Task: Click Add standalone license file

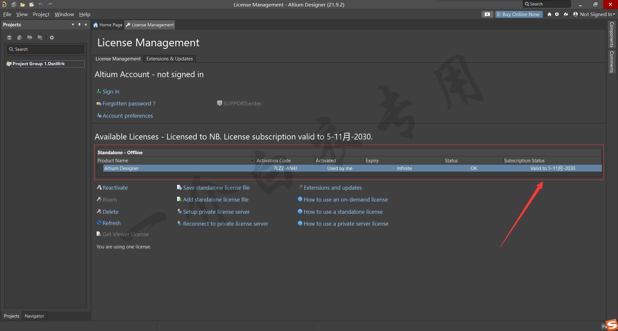Action: pyautogui.click(x=216, y=200)
